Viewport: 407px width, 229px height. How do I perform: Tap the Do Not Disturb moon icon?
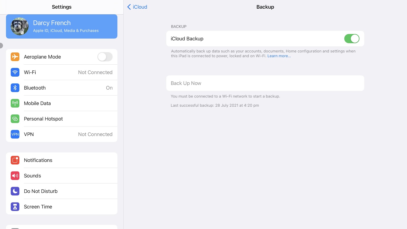(15, 191)
